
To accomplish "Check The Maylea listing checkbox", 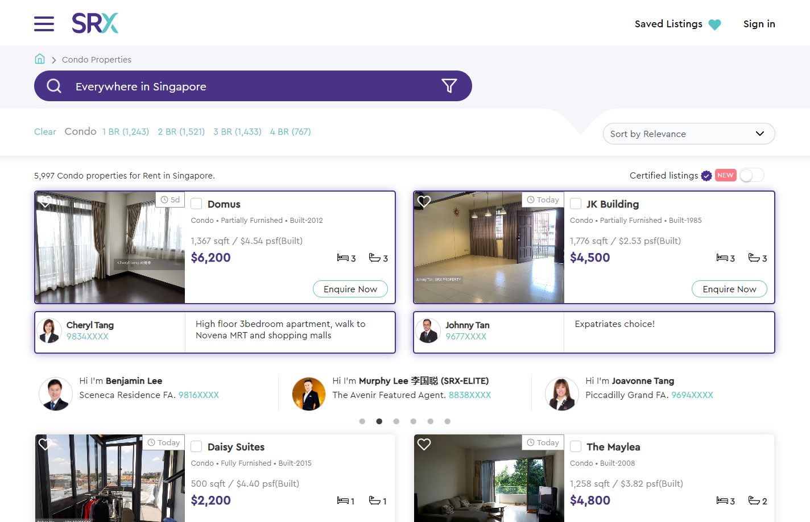I will coord(576,447).
